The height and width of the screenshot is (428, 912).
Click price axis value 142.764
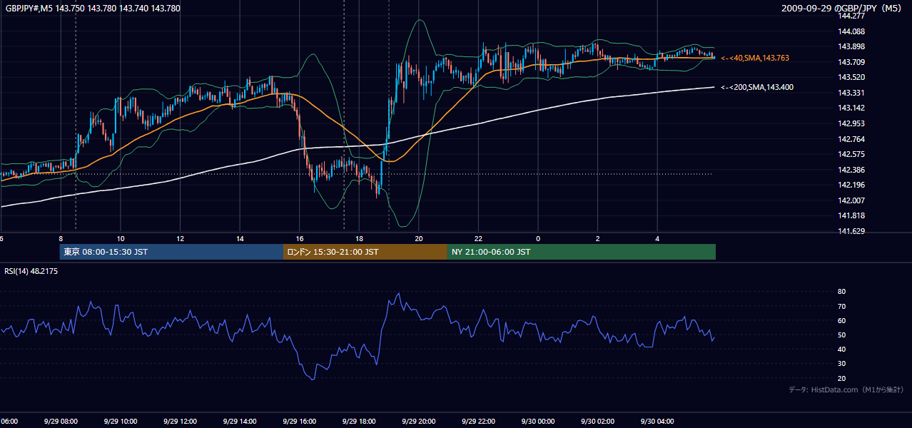pyautogui.click(x=851, y=139)
